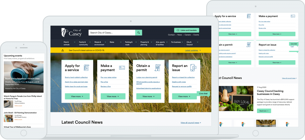Tap Virtual Tour of Melbourne's Zoos title

(17, 127)
